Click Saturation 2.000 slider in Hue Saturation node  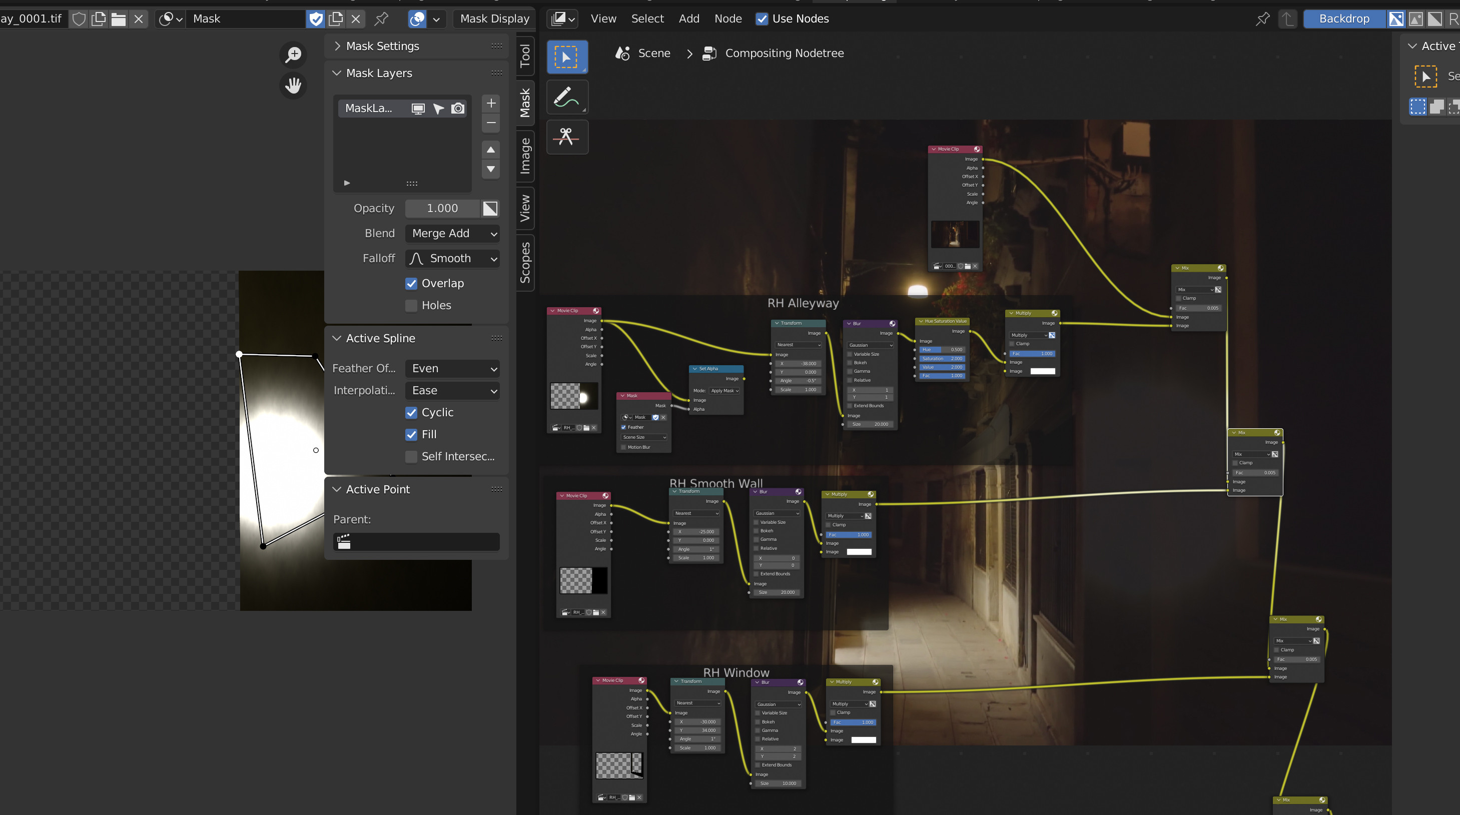(942, 359)
